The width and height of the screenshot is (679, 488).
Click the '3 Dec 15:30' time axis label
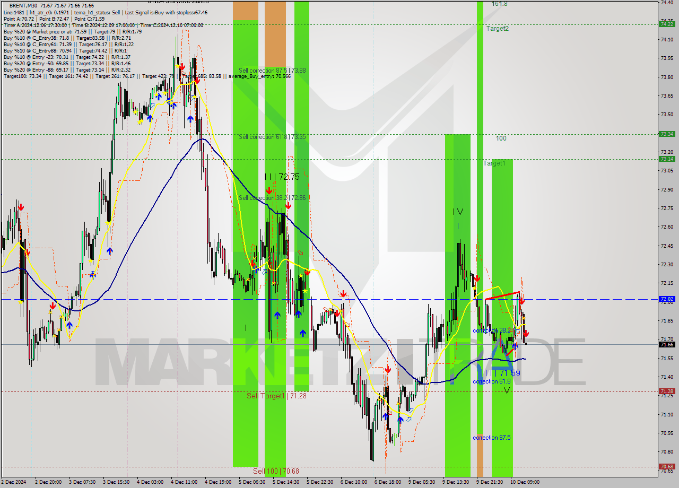(117, 482)
